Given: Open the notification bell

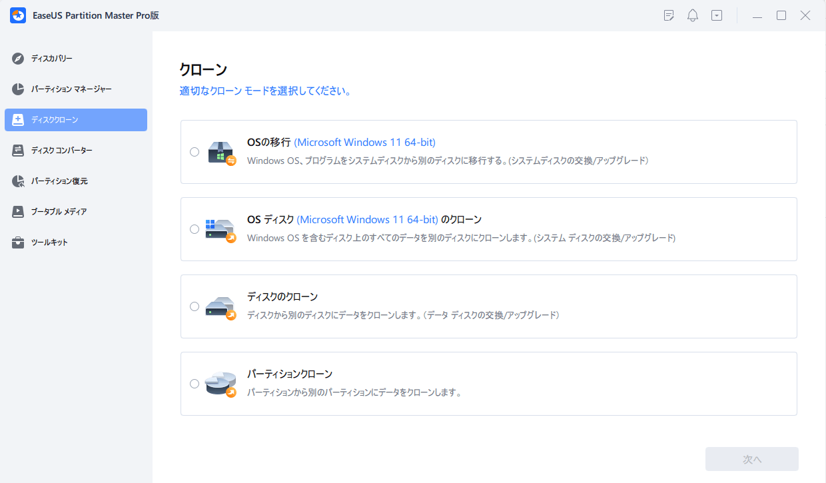Looking at the screenshot, I should tap(692, 15).
